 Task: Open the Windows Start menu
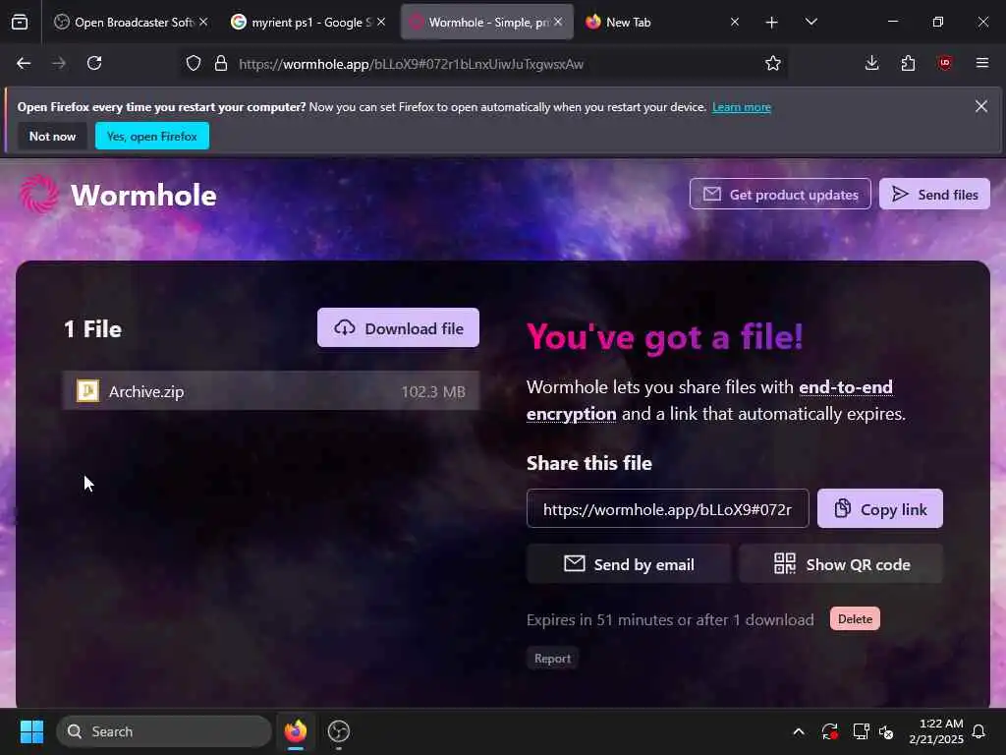tap(31, 731)
